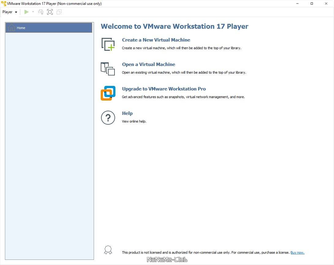Select Home in the library sidebar
The height and width of the screenshot is (265, 334).
click(x=49, y=28)
